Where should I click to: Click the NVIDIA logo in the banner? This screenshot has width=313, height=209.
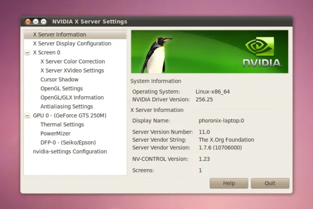(x=261, y=52)
